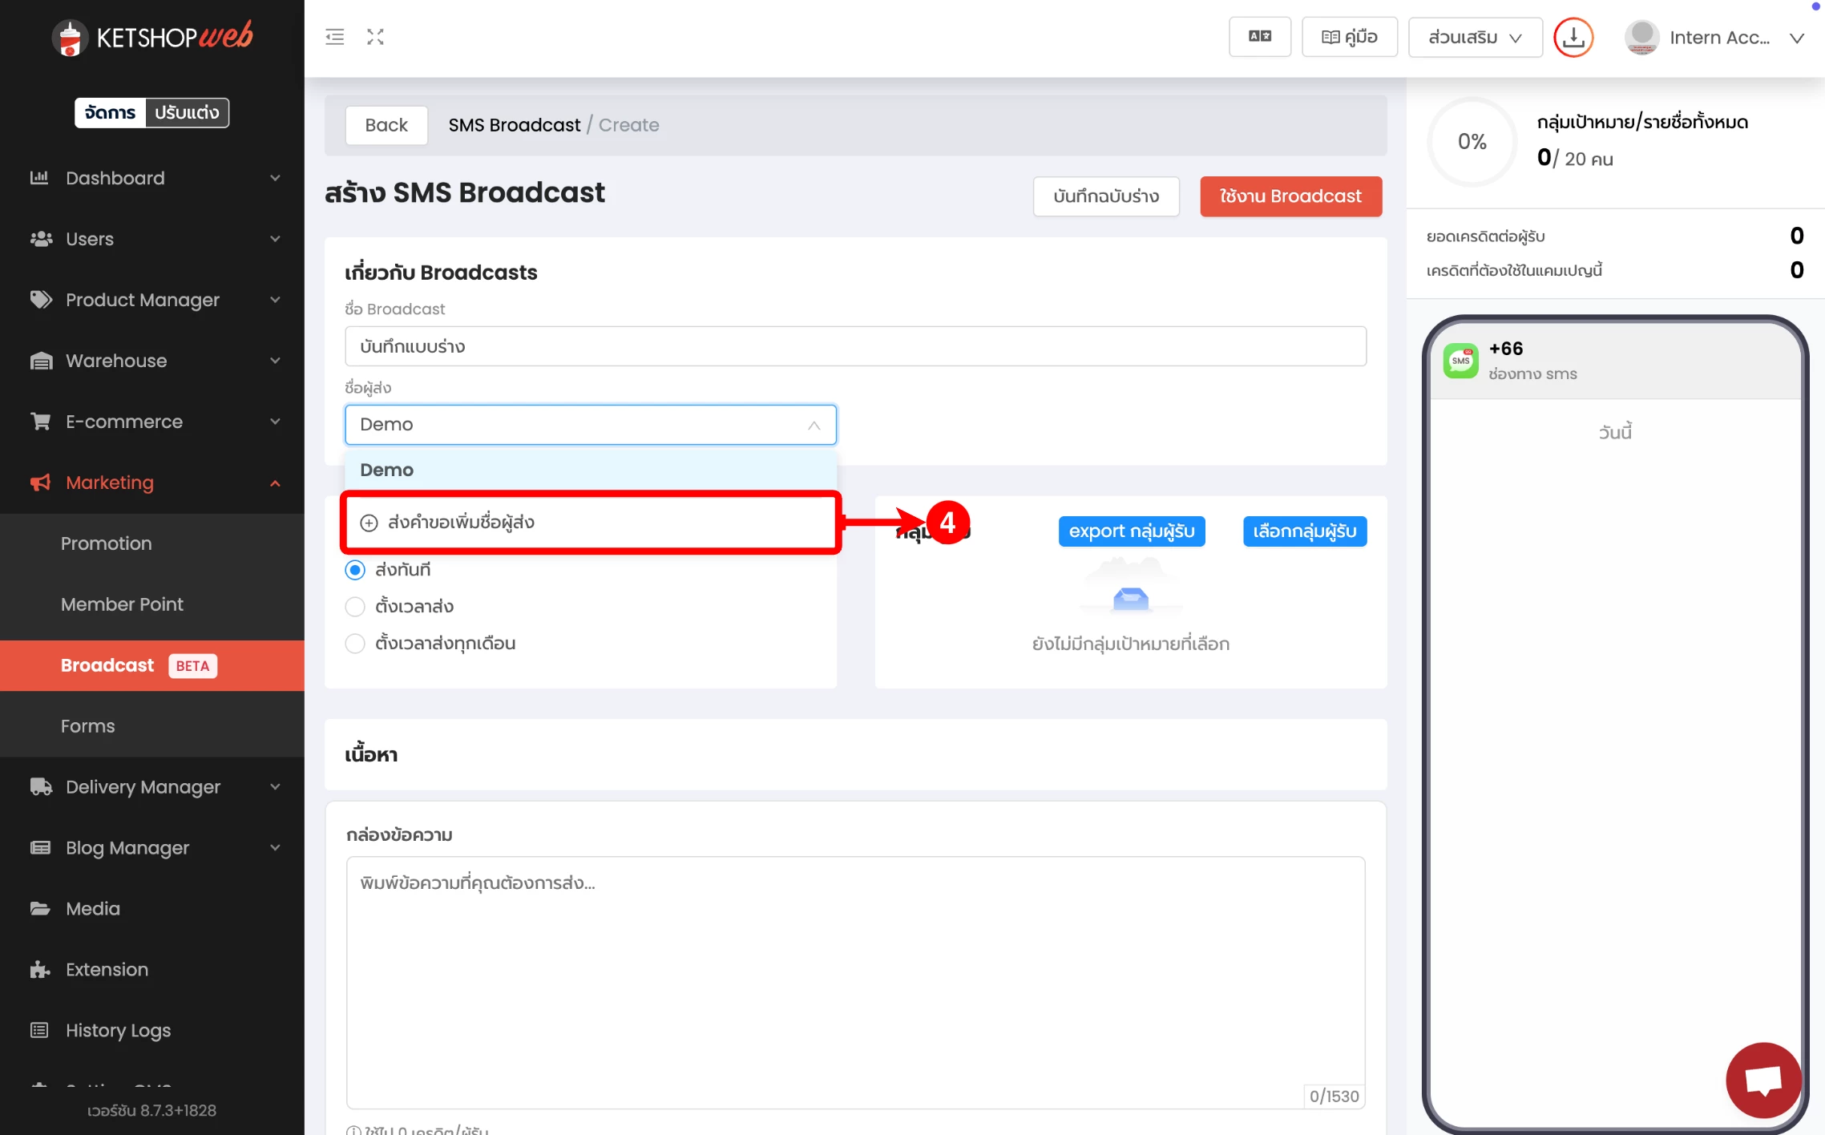The image size is (1825, 1135).
Task: Click the ใช้งาน Broadcast button
Action: click(1290, 196)
